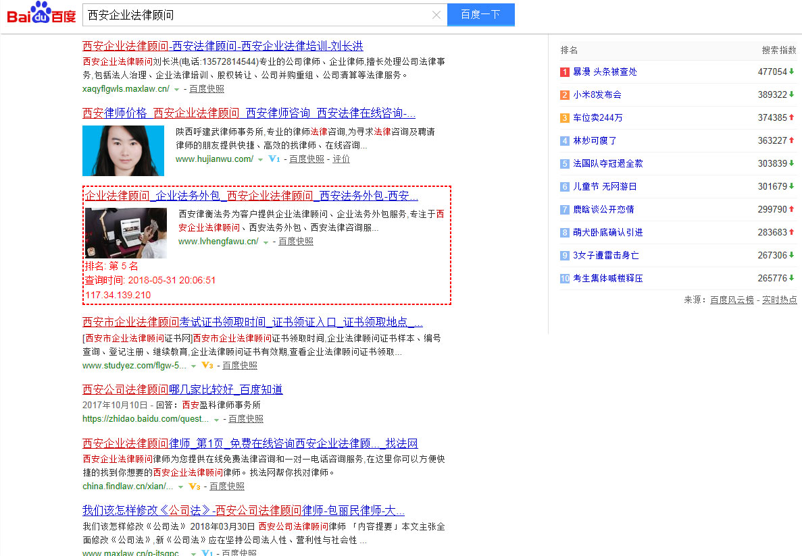The height and width of the screenshot is (556, 802).
Task: Open hot search 暴漫 头条被查处
Action: [x=605, y=72]
